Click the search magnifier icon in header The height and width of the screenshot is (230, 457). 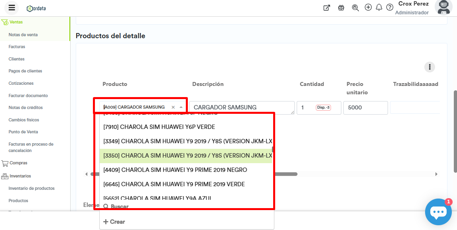(x=355, y=8)
